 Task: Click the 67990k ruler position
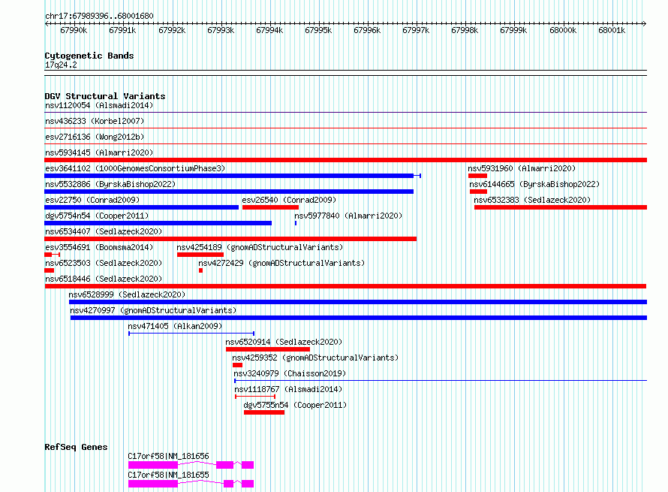[x=74, y=30]
